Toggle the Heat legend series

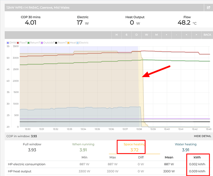point(71,43)
